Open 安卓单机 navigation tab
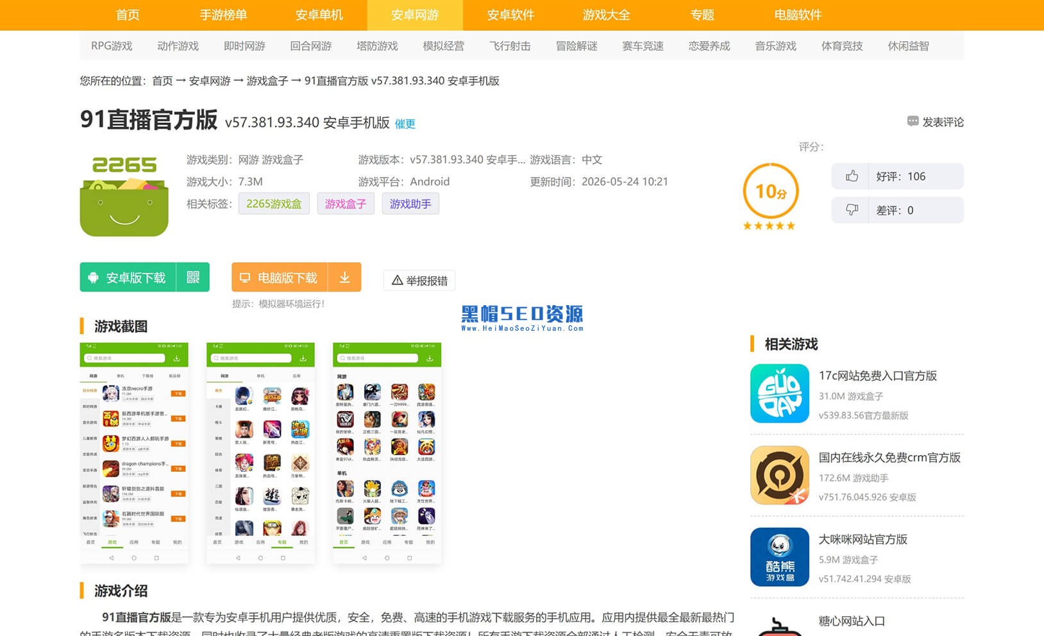 (319, 15)
